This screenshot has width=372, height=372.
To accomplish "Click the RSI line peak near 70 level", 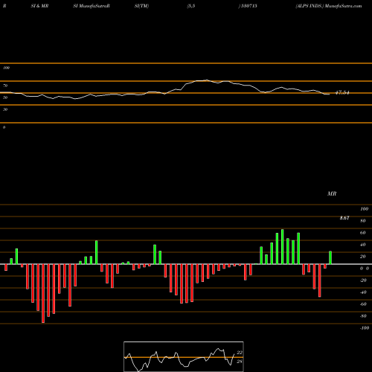I will tap(206, 80).
